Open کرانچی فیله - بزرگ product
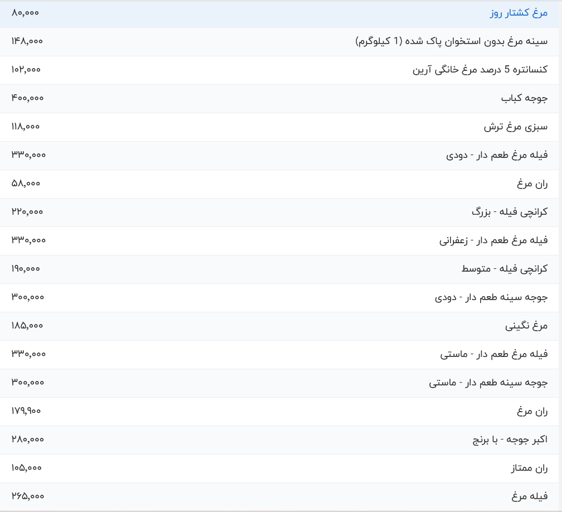The image size is (562, 512). pos(509,212)
